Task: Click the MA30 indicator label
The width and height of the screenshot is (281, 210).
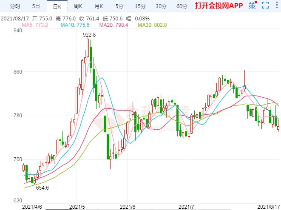Action: pyautogui.click(x=153, y=25)
